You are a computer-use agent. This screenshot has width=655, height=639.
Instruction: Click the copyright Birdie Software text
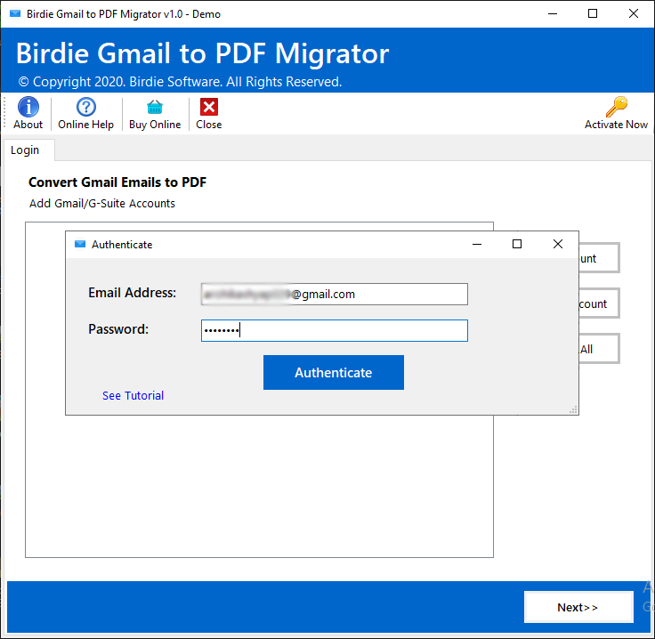[180, 82]
